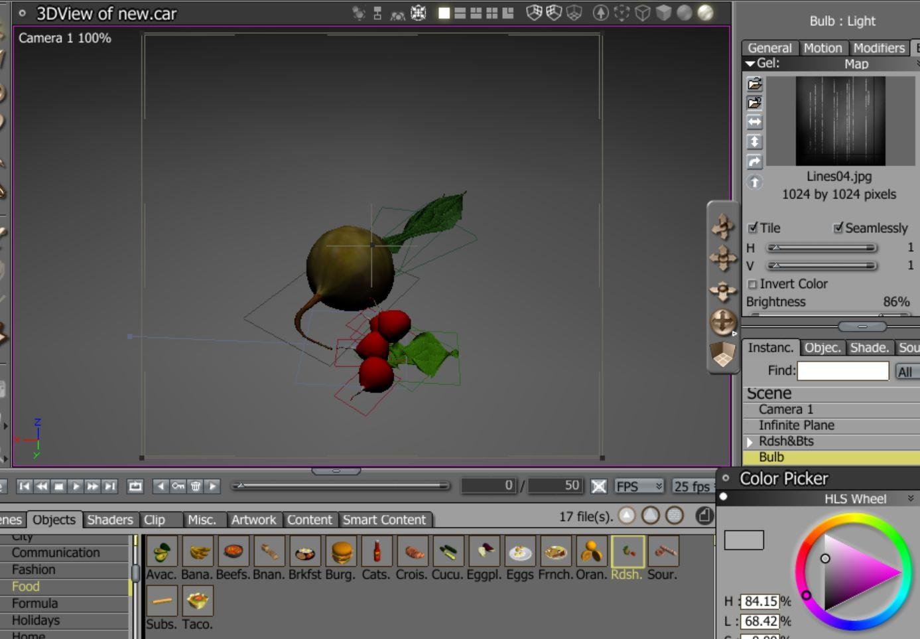Switch to the Shaders browser tab
The height and width of the screenshot is (639, 920).
tap(110, 520)
